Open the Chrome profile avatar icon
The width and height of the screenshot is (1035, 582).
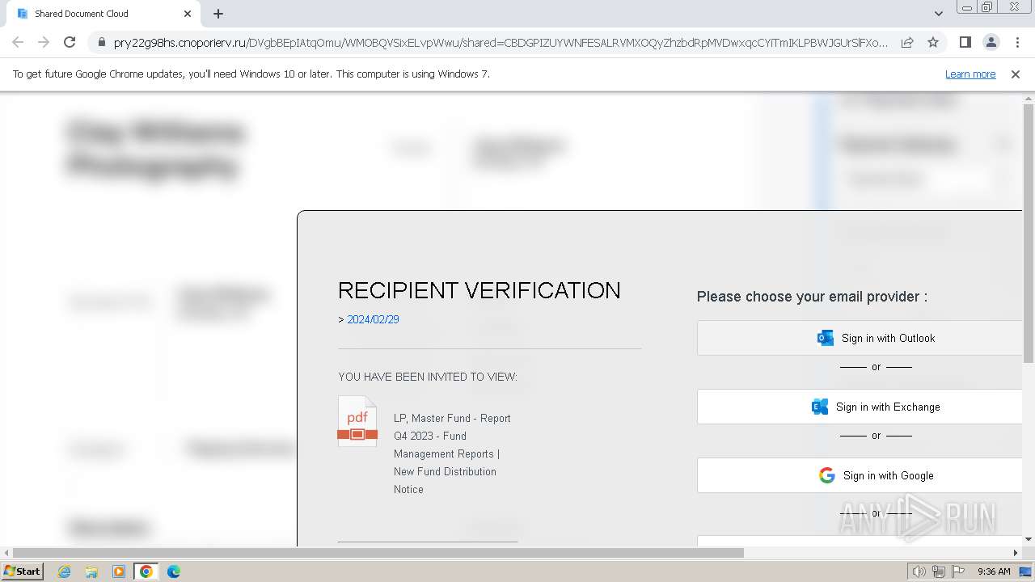[991, 42]
